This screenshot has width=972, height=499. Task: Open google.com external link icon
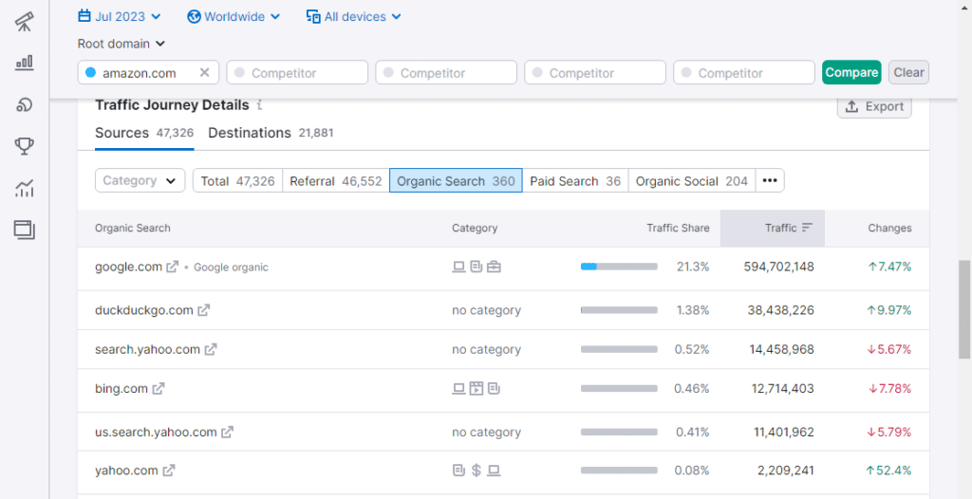(x=173, y=268)
